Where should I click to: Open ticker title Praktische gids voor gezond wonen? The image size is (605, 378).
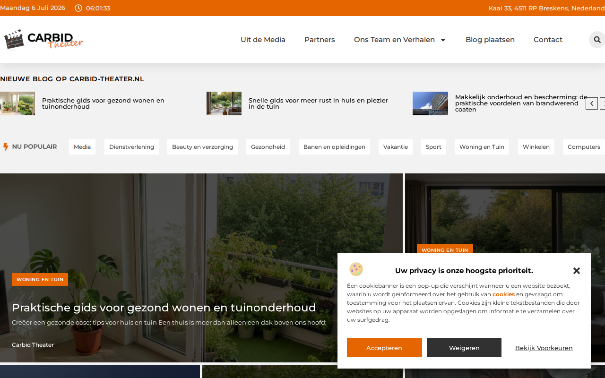coord(103,103)
